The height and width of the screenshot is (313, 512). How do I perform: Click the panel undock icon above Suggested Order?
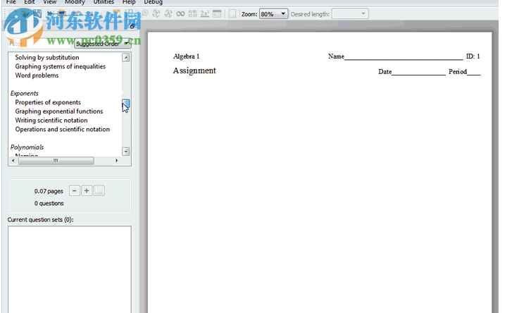(x=132, y=27)
